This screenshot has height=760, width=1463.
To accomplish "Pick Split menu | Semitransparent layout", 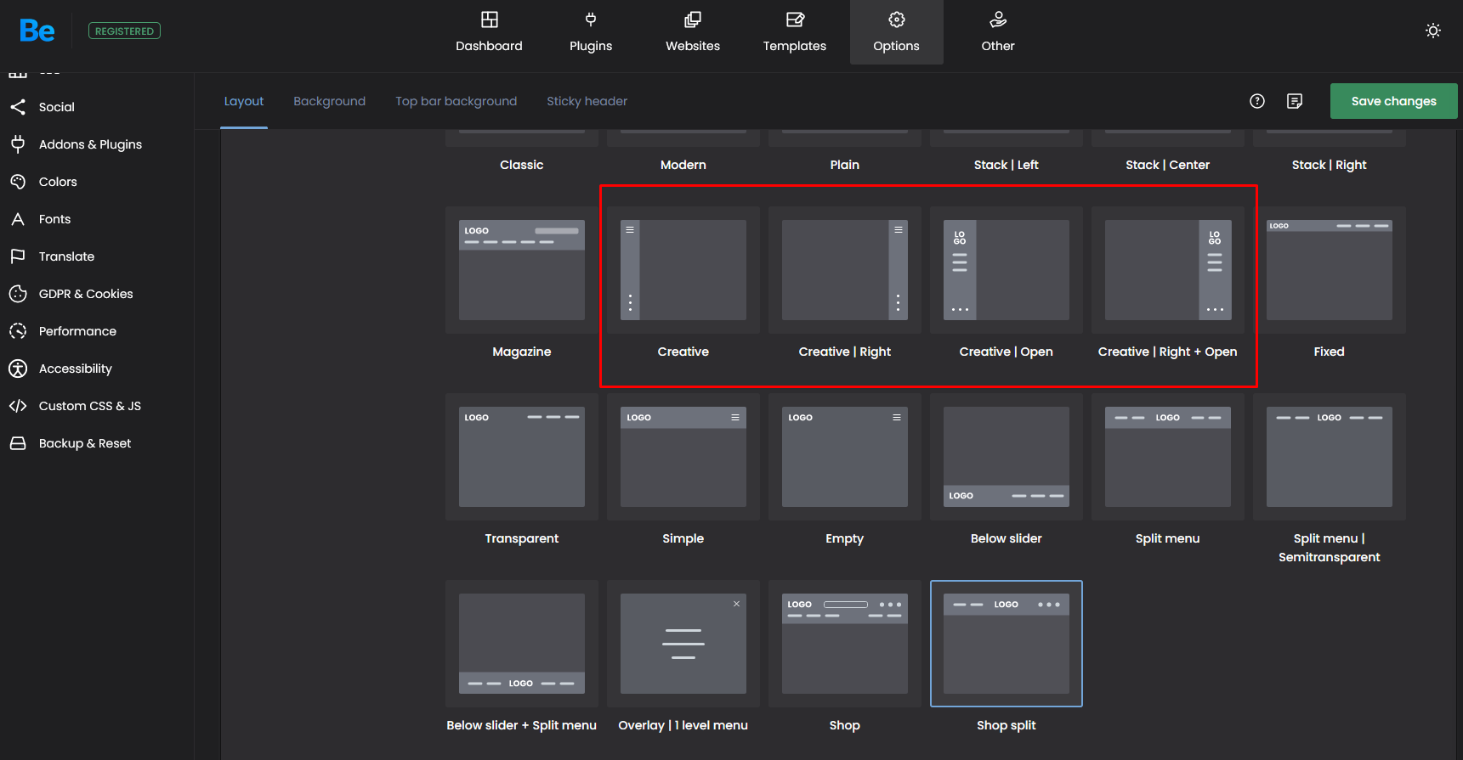I will click(x=1330, y=457).
